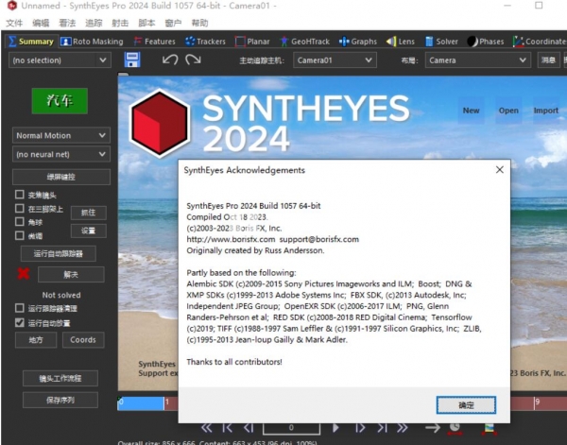Click the save floppy disk icon
567x445 pixels.
coord(132,60)
